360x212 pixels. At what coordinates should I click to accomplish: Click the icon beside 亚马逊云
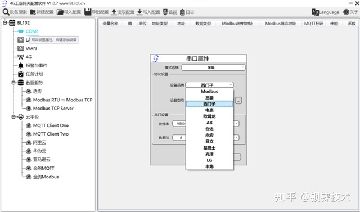[x=29, y=160]
